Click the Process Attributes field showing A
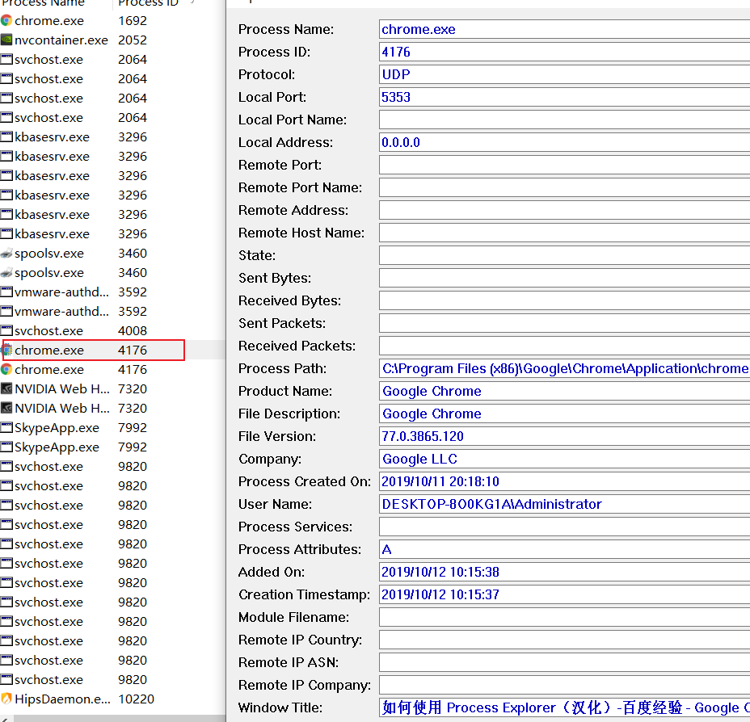Screen dimensions: 750x722 (564, 549)
